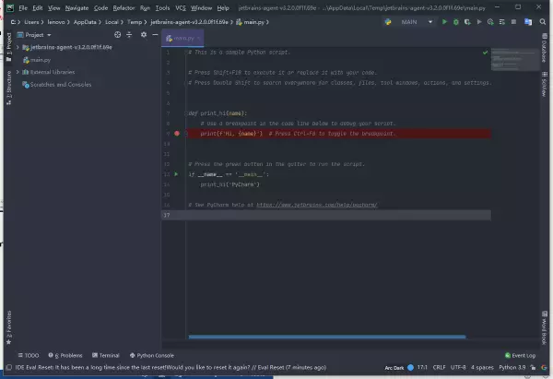Open the Python 3.9 interpreter selector
The image size is (553, 379).
[x=512, y=367]
